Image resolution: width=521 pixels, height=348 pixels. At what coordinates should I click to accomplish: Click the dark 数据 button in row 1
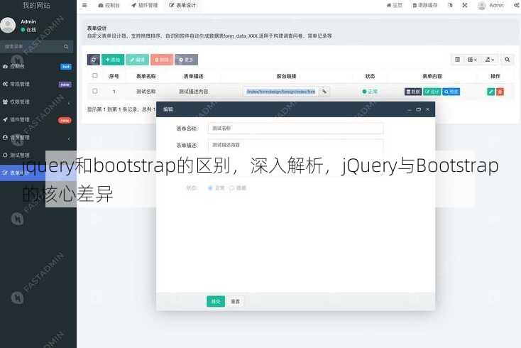[413, 92]
